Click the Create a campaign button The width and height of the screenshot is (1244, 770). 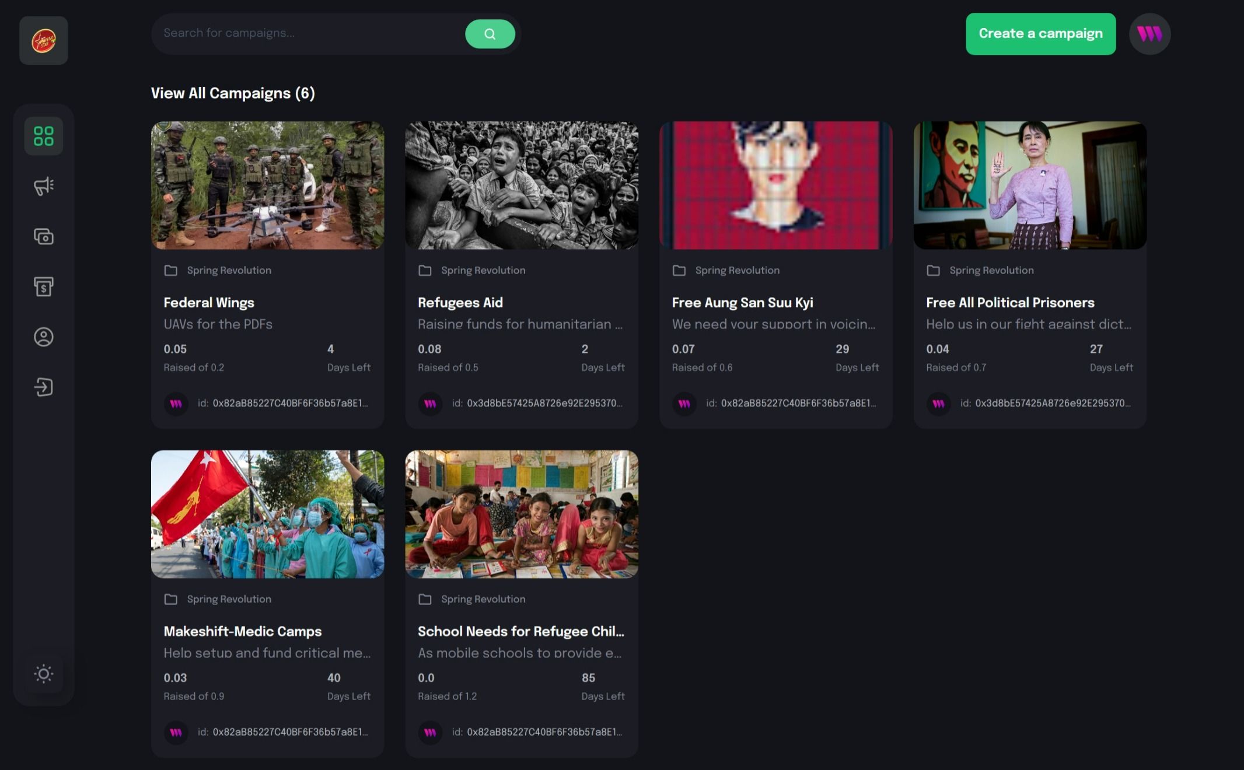click(1040, 34)
